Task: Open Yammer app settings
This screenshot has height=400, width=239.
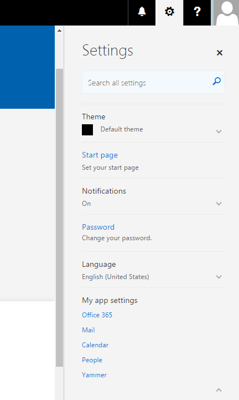Action: pyautogui.click(x=94, y=375)
